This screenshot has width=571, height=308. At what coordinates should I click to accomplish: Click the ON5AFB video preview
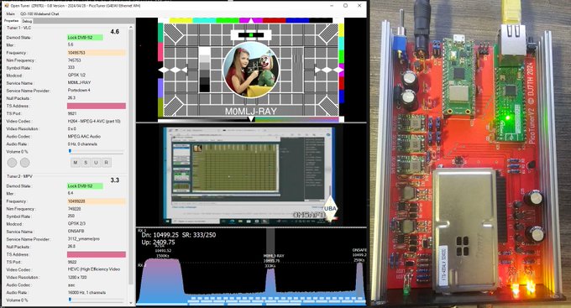tap(251, 175)
